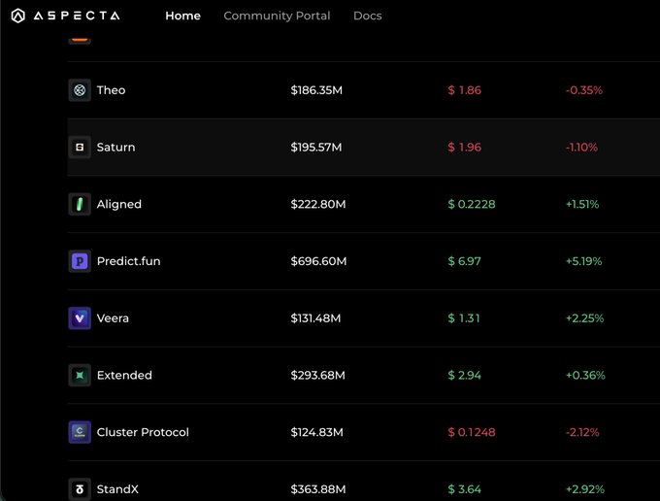The image size is (660, 501).
Task: Click the Aspecta logo icon
Action: tap(17, 16)
